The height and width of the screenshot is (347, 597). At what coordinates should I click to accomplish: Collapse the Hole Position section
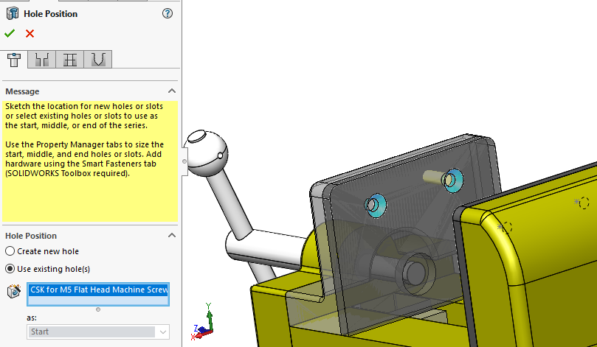click(x=172, y=235)
